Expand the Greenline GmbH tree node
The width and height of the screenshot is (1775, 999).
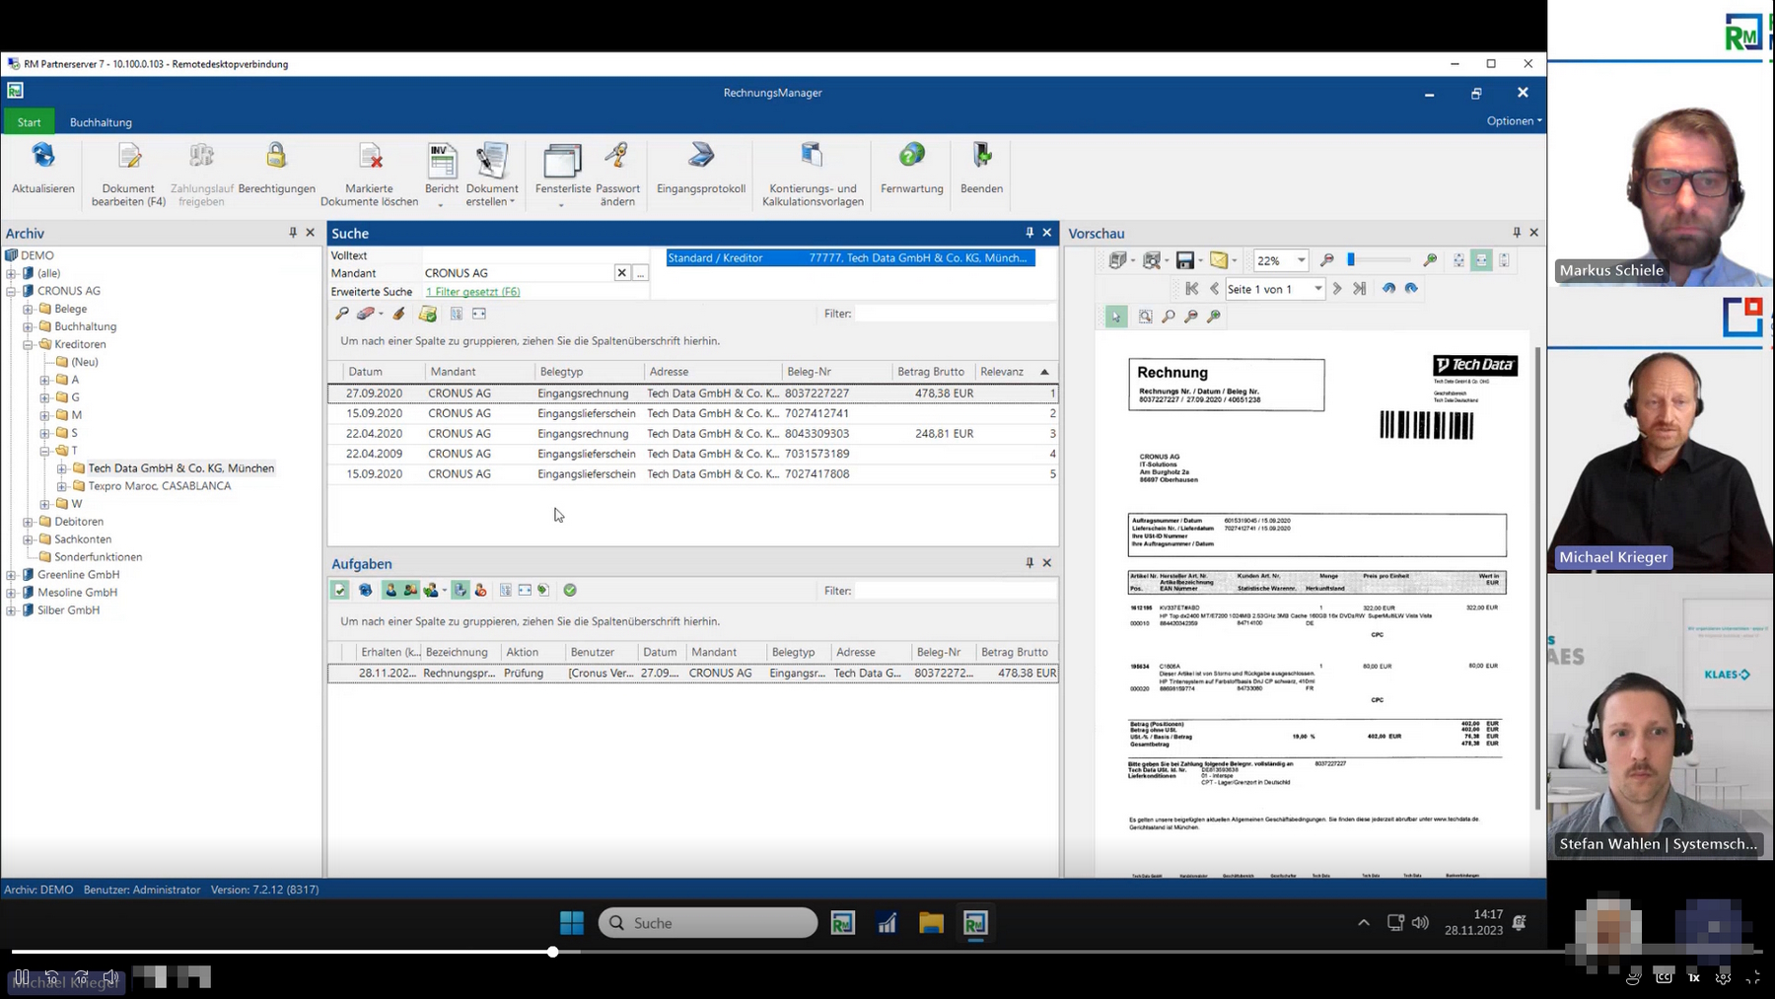click(x=11, y=575)
